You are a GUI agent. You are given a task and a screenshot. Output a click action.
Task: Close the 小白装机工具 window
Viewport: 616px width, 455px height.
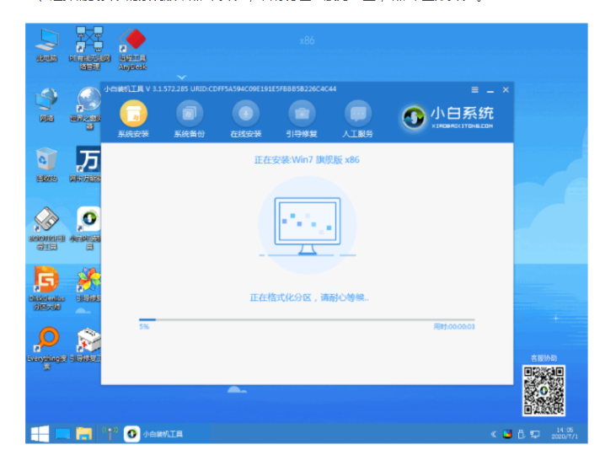506,90
